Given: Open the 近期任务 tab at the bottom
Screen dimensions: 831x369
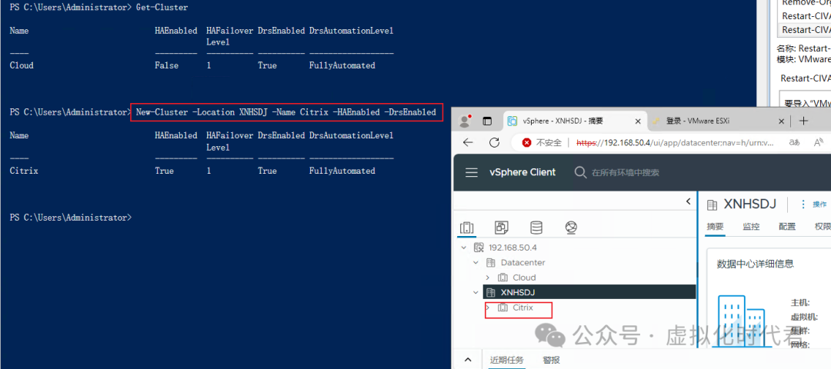Looking at the screenshot, I should [x=506, y=360].
